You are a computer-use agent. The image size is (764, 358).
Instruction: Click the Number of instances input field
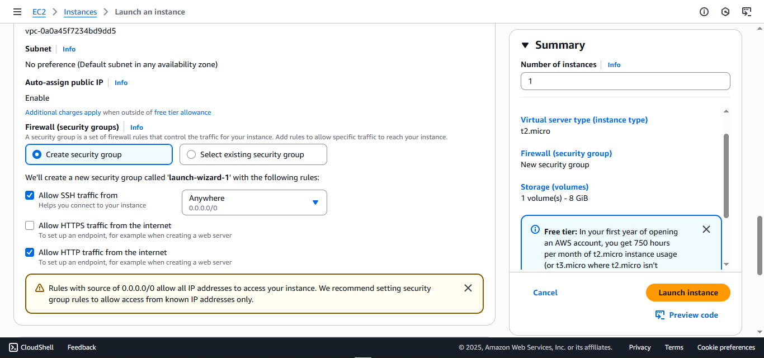[x=625, y=81]
